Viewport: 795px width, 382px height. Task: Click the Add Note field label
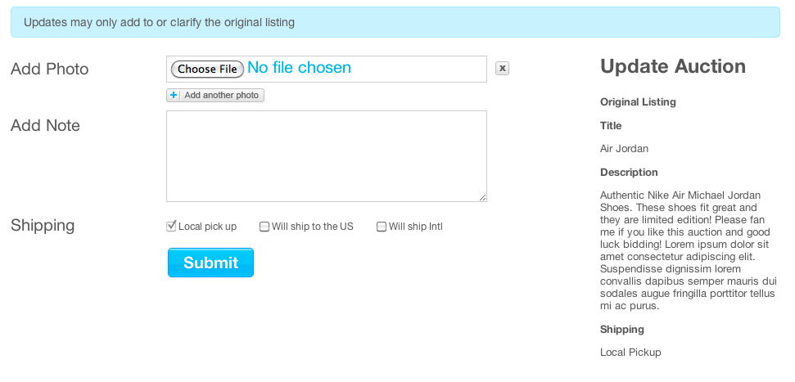tap(45, 126)
